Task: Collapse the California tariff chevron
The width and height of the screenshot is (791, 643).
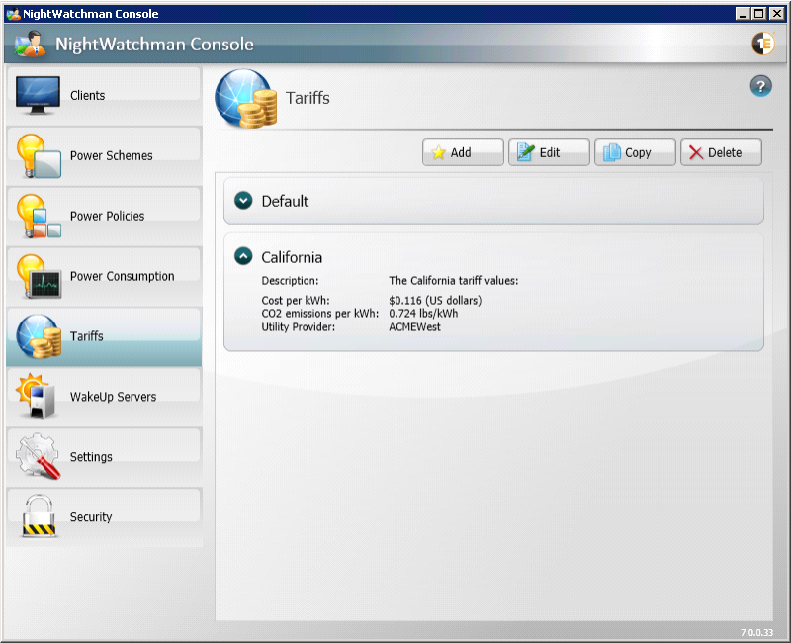Action: pyautogui.click(x=243, y=256)
